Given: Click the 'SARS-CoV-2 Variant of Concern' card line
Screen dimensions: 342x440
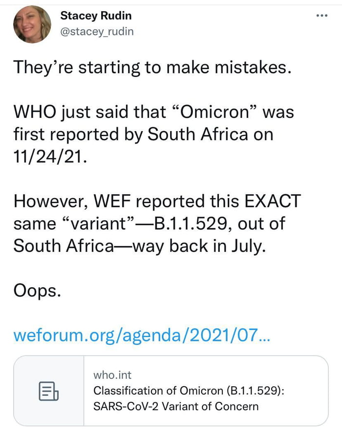Looking at the screenshot, I should pyautogui.click(x=175, y=406).
